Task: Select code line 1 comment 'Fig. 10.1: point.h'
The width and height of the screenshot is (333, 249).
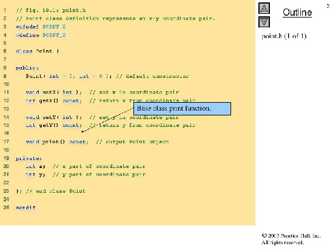Action: tap(51, 10)
